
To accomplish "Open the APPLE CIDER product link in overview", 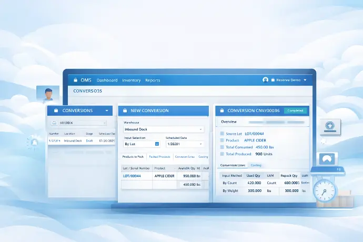I will [x=255, y=140].
